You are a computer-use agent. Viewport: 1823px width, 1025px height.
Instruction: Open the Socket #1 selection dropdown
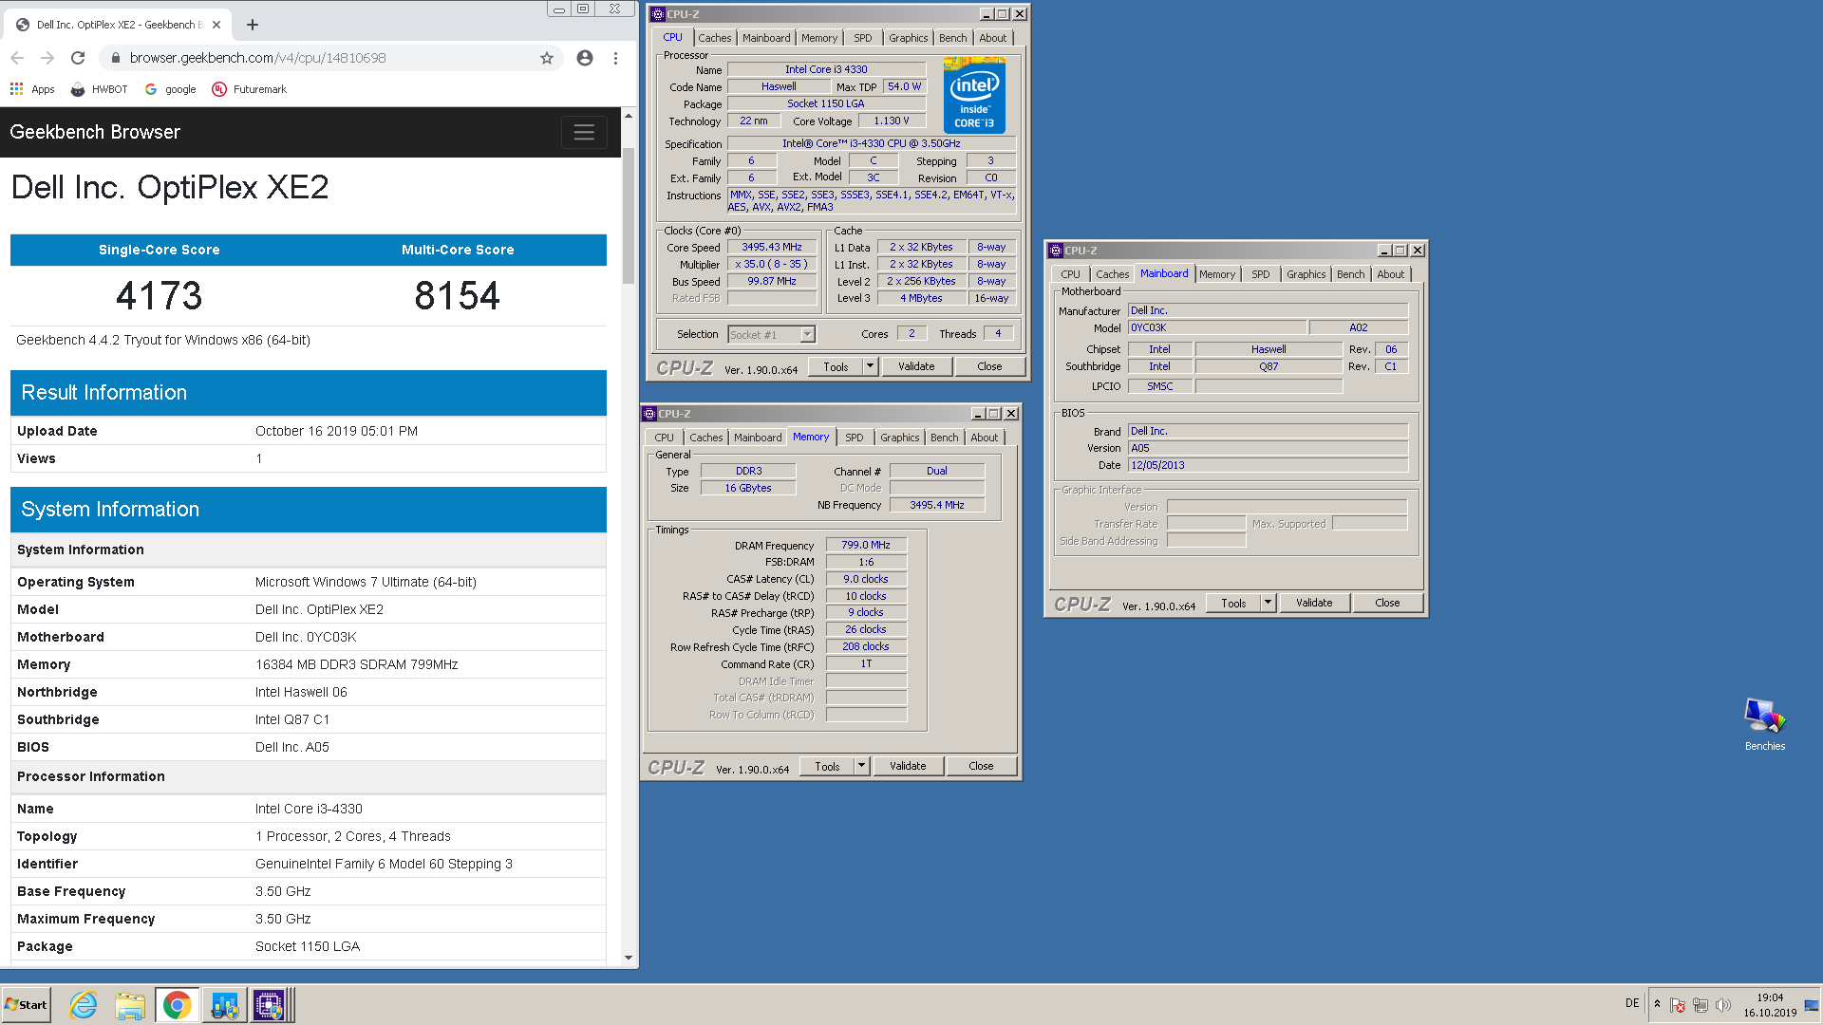point(807,334)
